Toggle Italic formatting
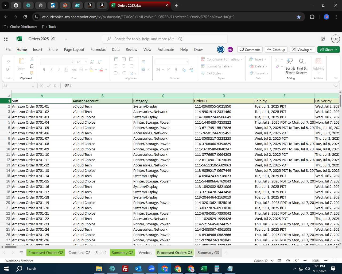This screenshot has width=342, height=274. coord(51,70)
